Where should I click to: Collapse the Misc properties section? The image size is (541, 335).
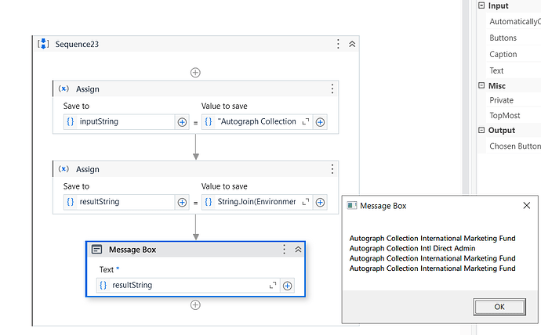tap(480, 85)
